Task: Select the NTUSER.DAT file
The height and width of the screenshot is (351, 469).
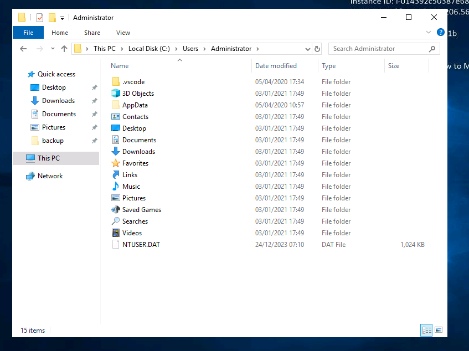Action: 141,245
